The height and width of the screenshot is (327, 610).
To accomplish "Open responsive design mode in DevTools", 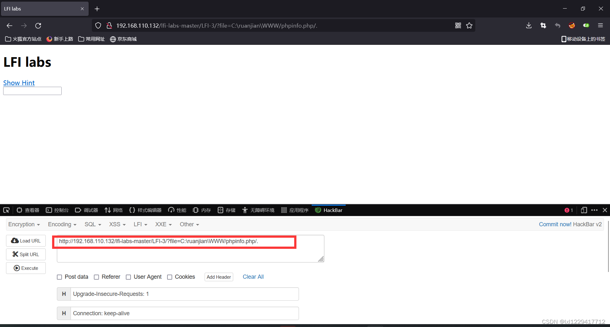I will point(584,210).
